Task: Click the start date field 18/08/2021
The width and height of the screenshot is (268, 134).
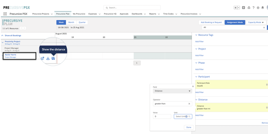Action: (63, 28)
